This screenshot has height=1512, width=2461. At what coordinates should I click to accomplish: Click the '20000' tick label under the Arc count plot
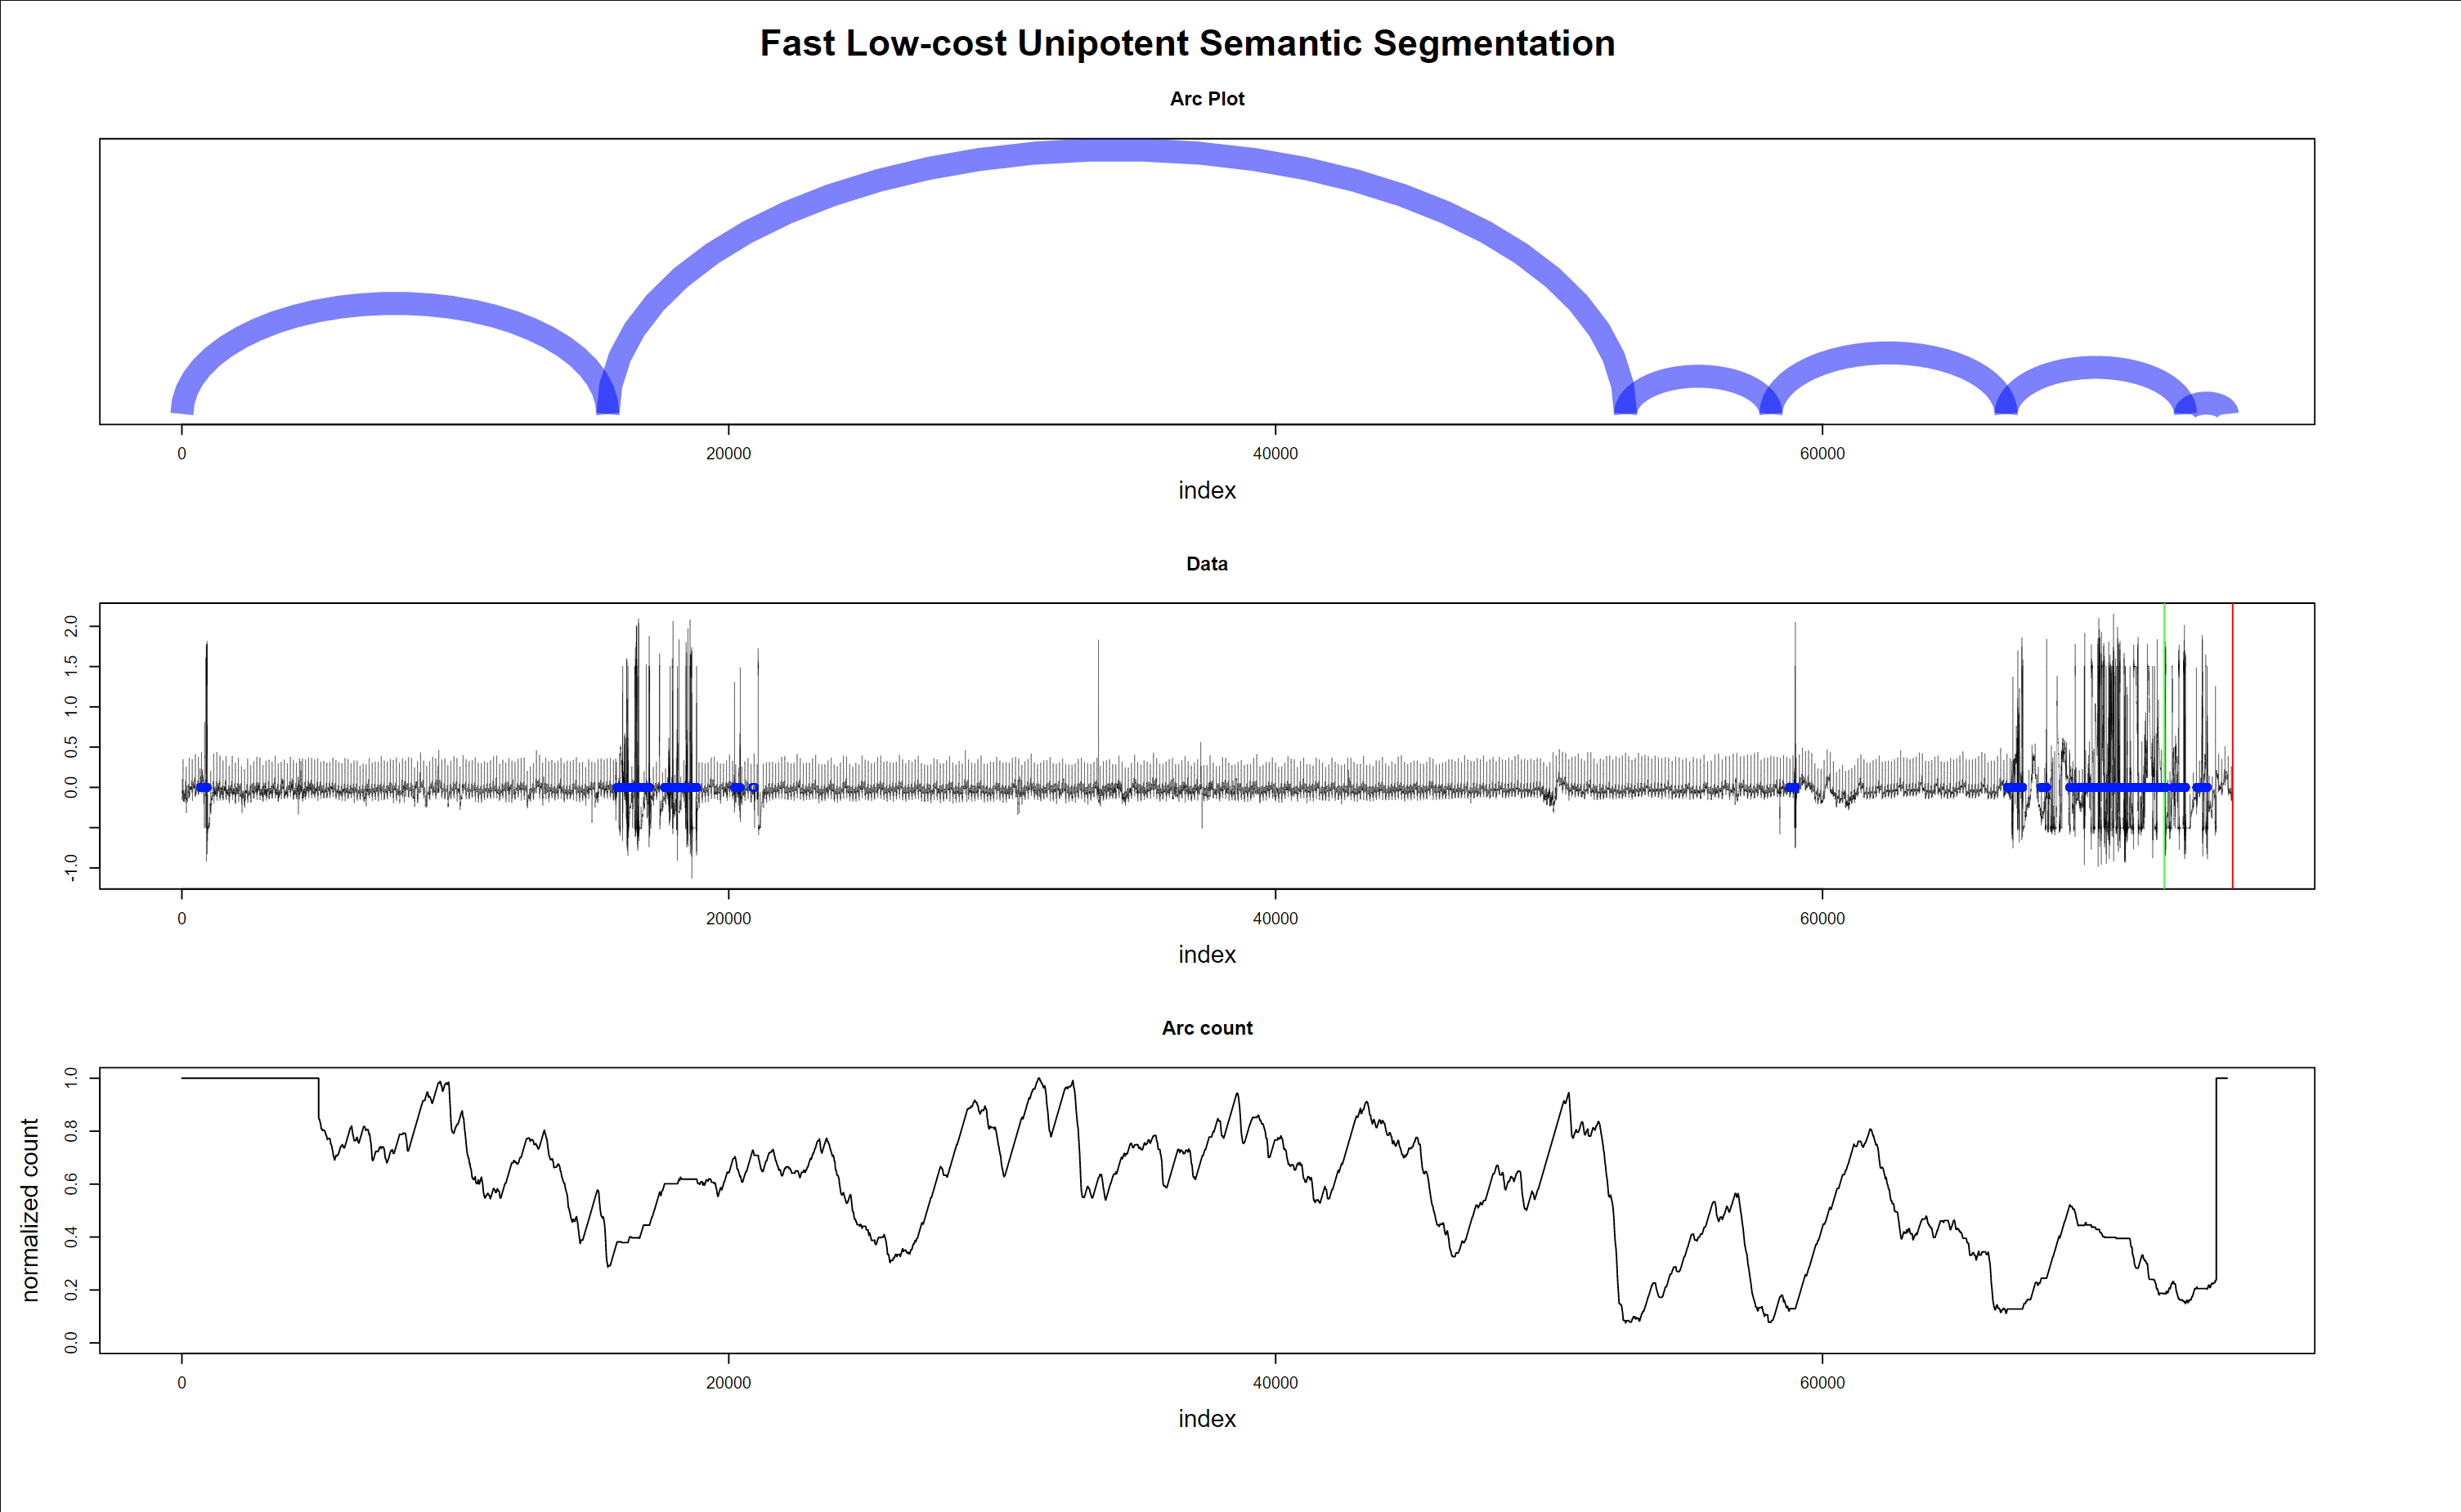(728, 1382)
